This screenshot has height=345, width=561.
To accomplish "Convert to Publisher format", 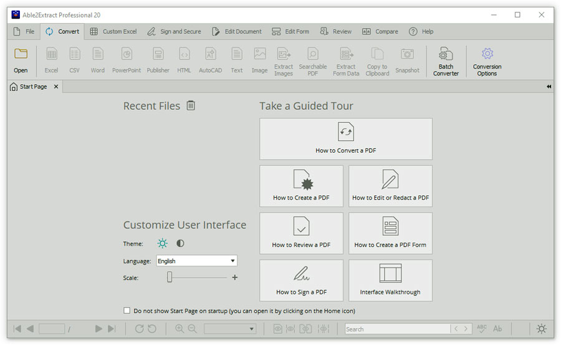I will [x=158, y=60].
